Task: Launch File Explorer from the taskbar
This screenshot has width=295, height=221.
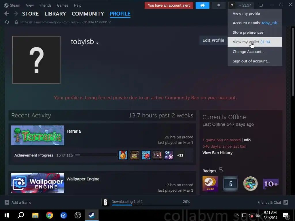Action: [35, 215]
